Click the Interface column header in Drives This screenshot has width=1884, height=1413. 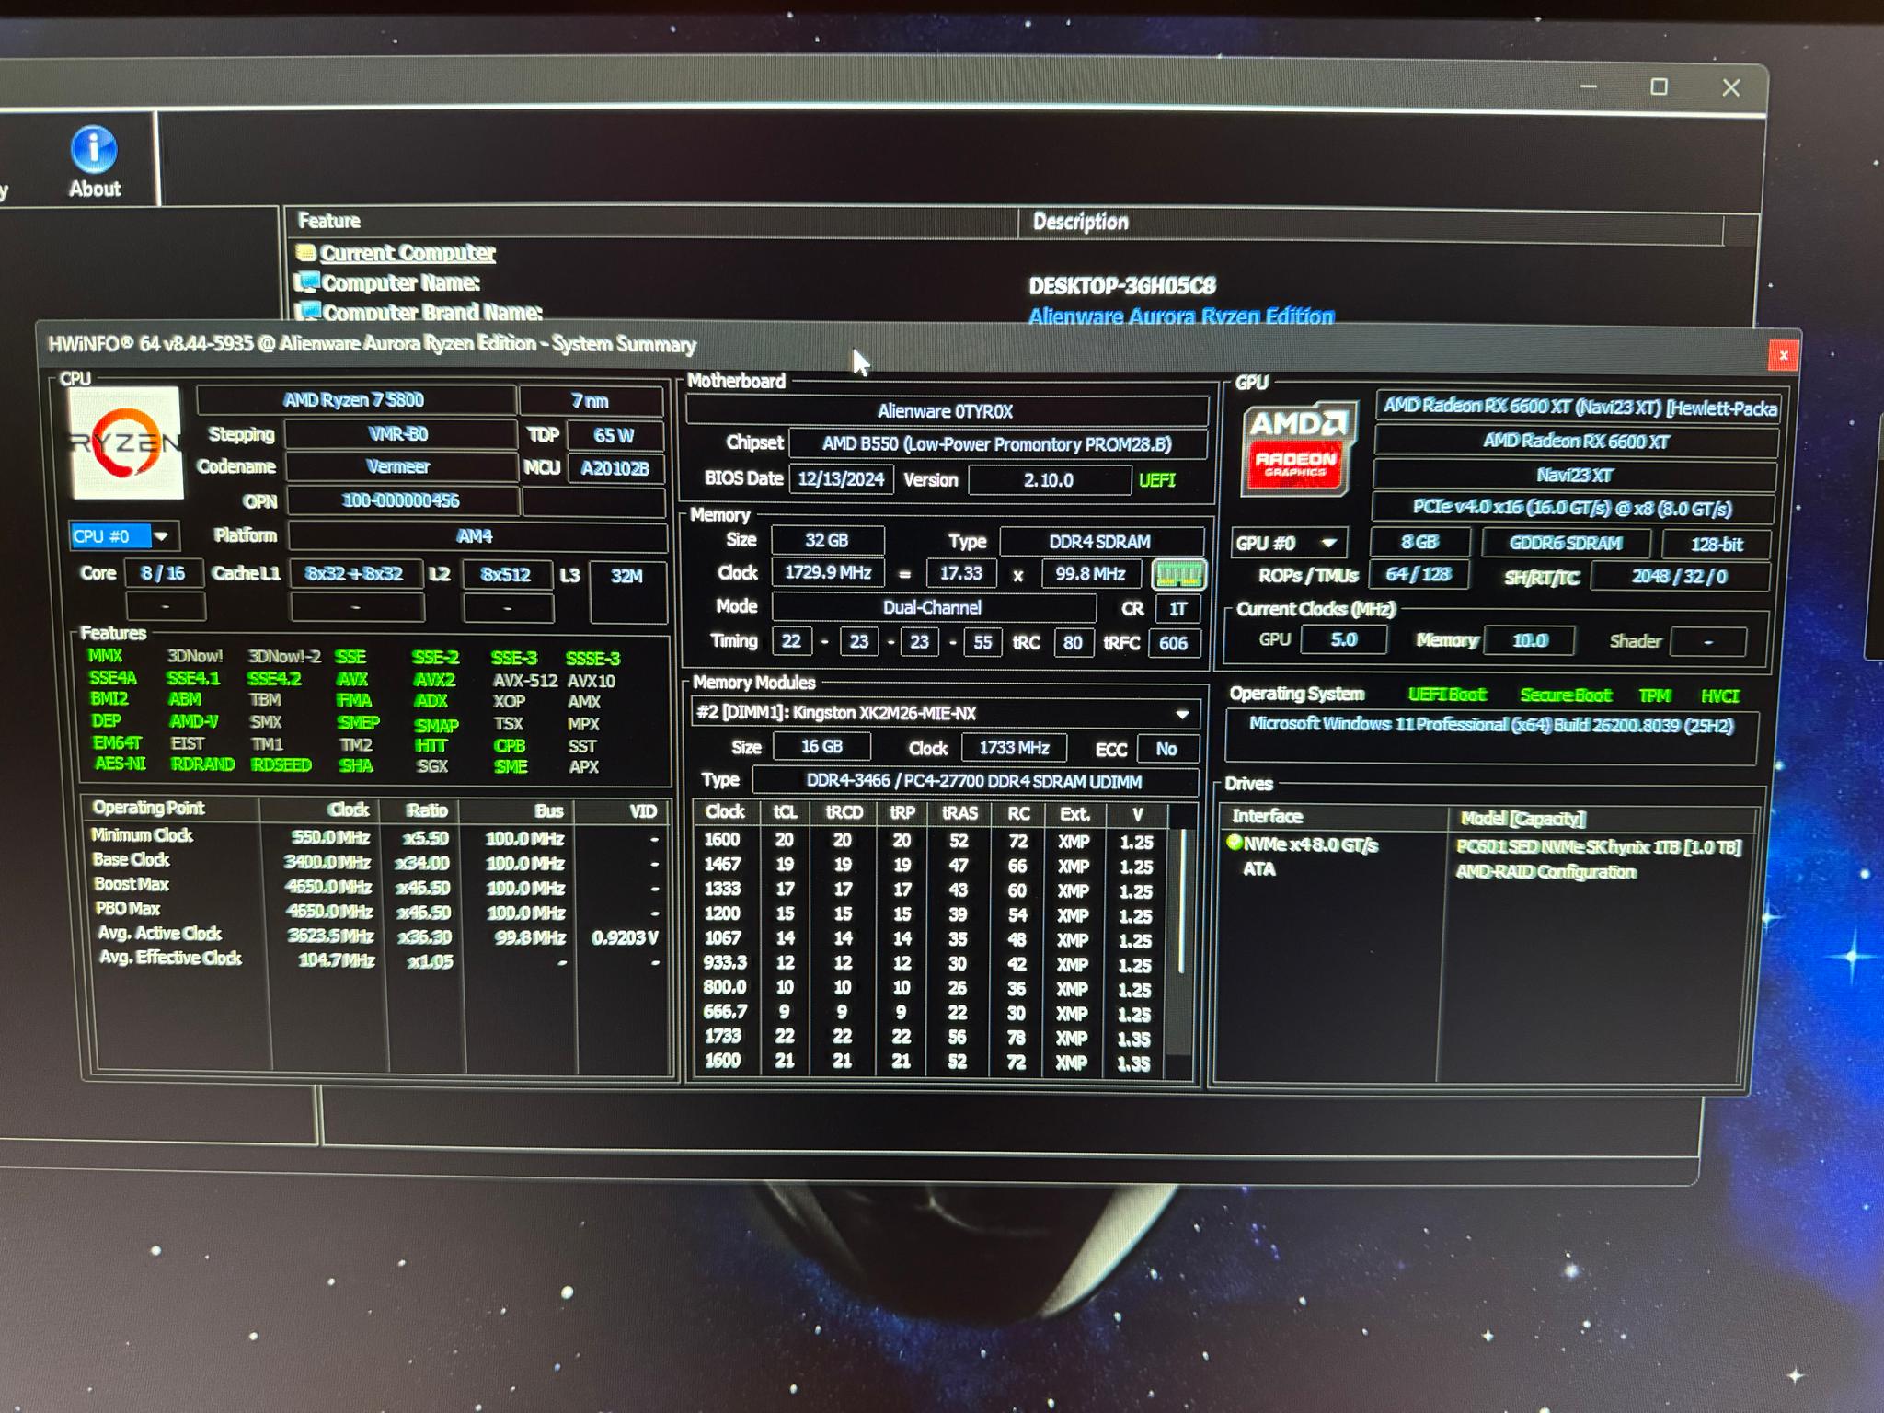tap(1334, 817)
